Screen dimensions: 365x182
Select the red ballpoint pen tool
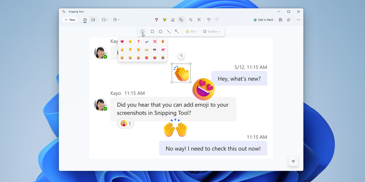coord(157,20)
